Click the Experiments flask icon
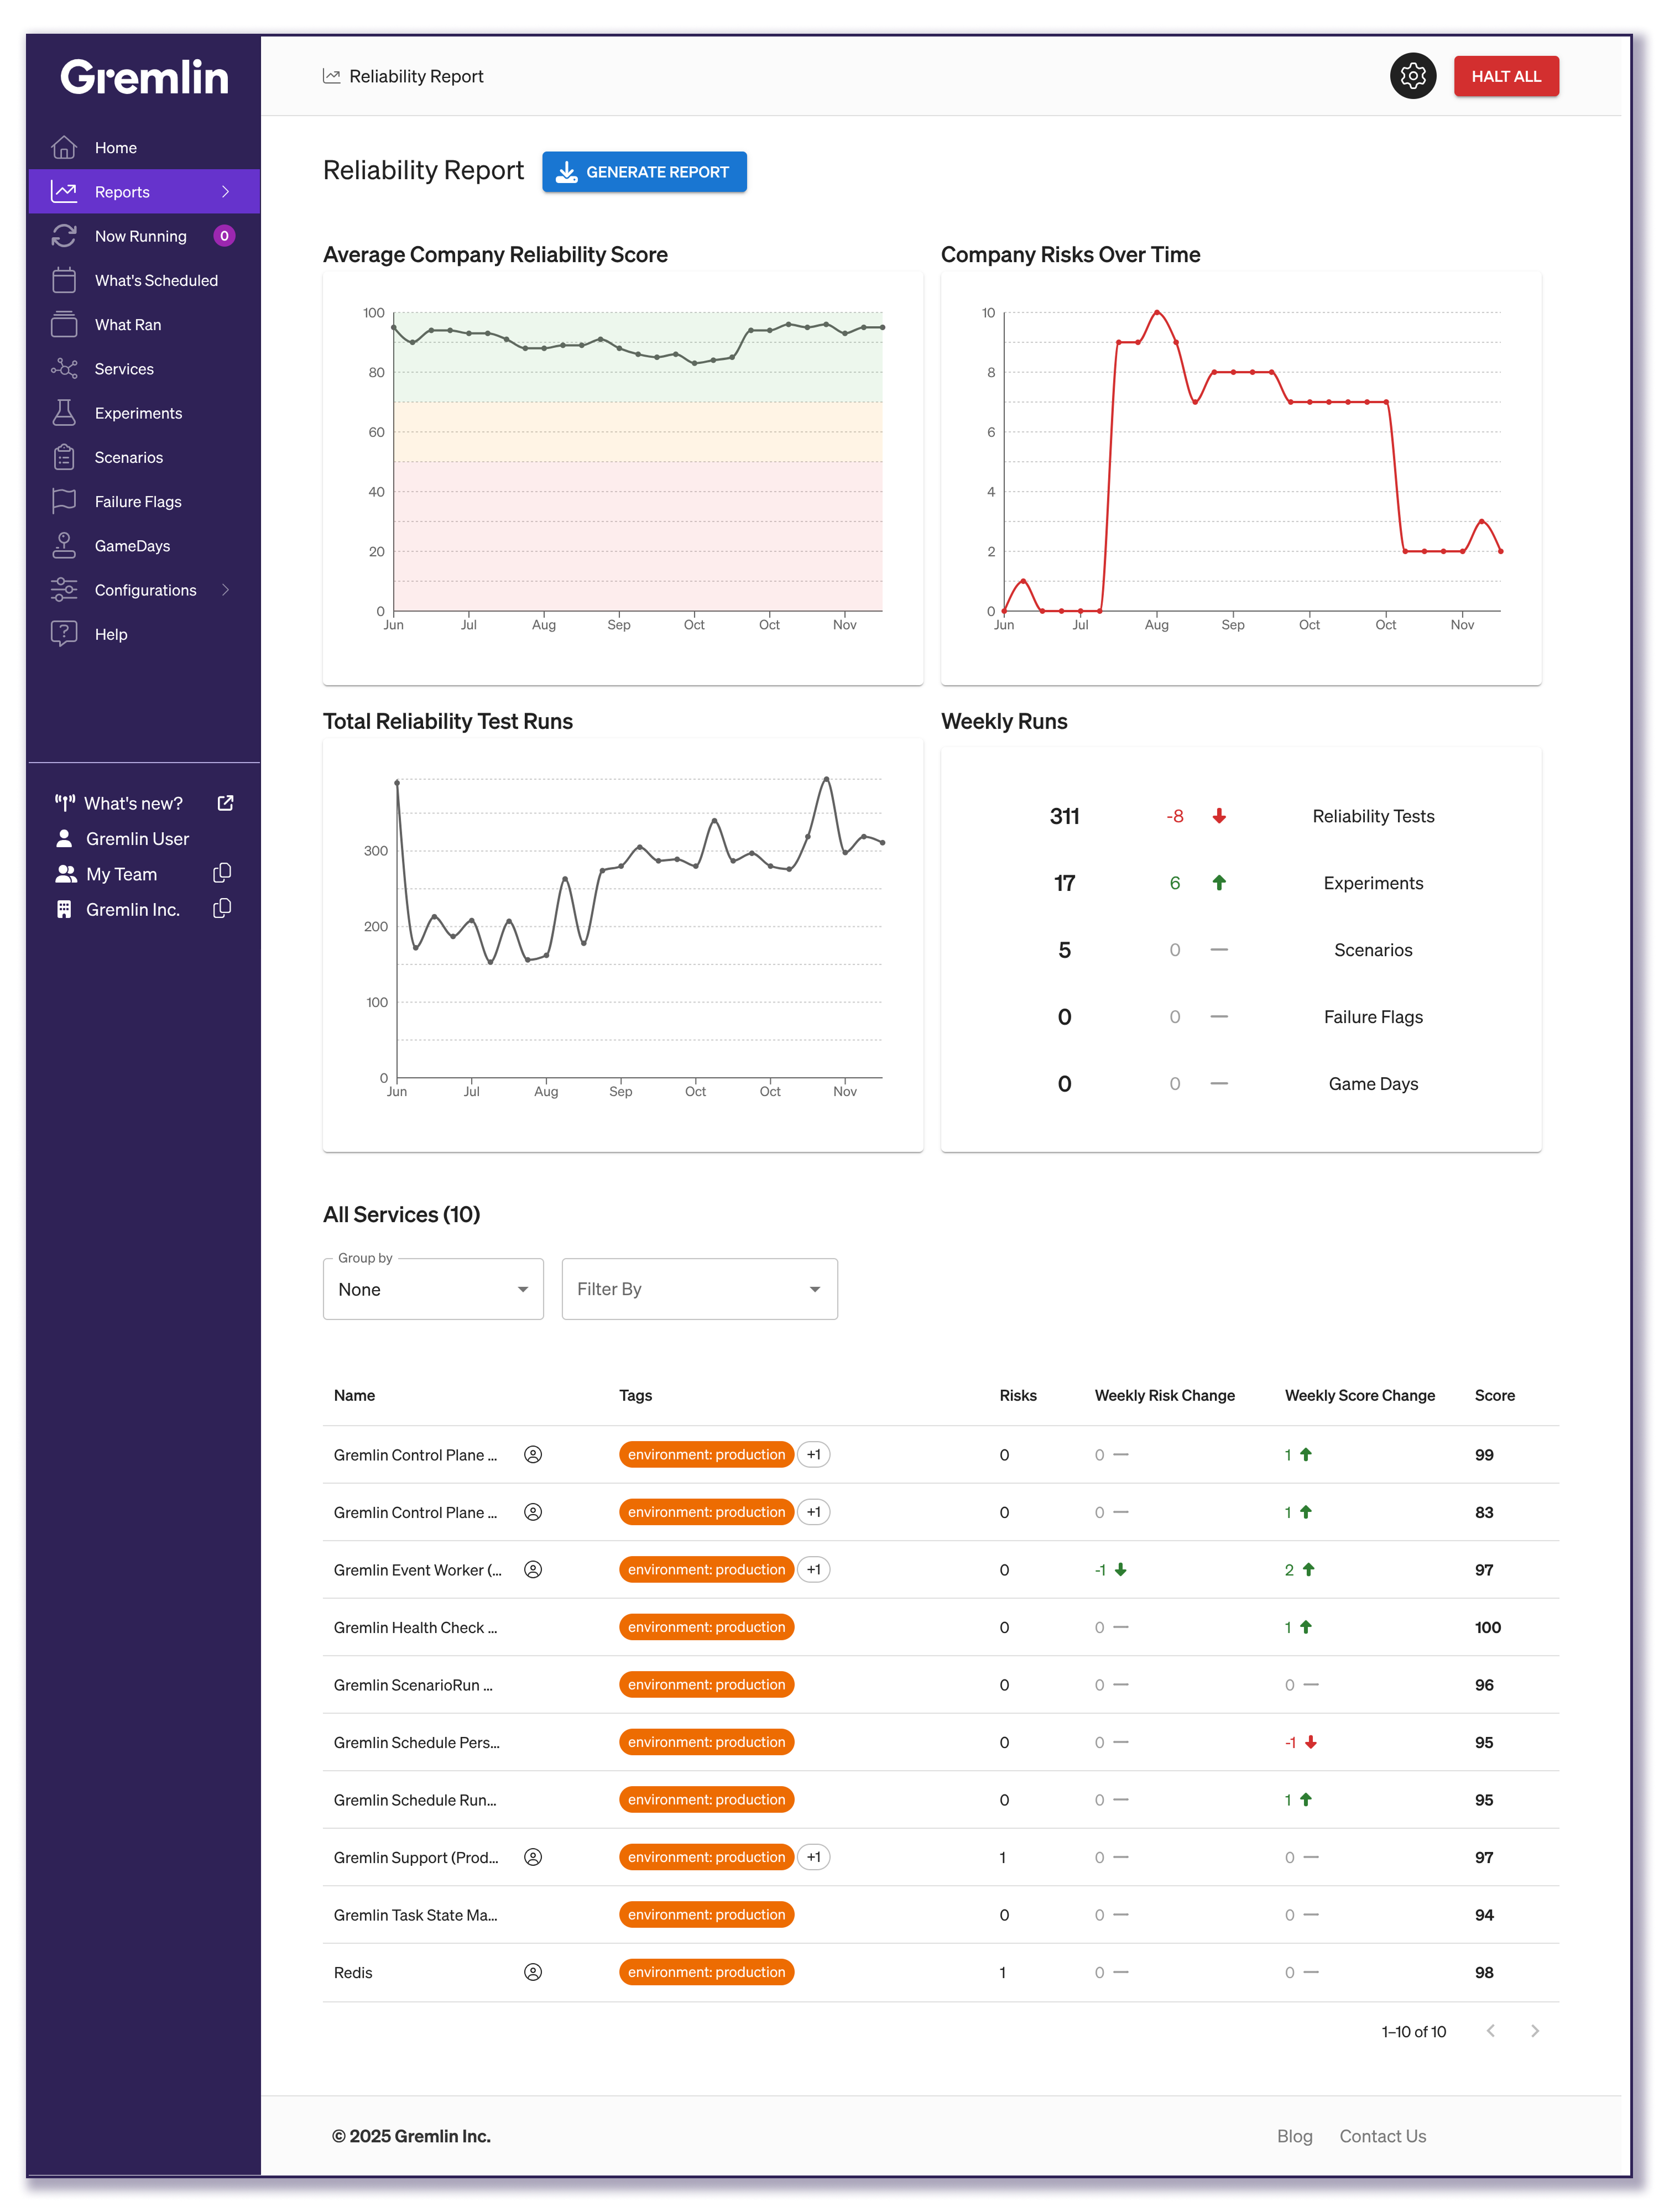 pos(64,413)
